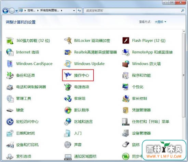188x162 pixels.
Task: Open the Flash Player (32 位) icon
Action: 126,41
